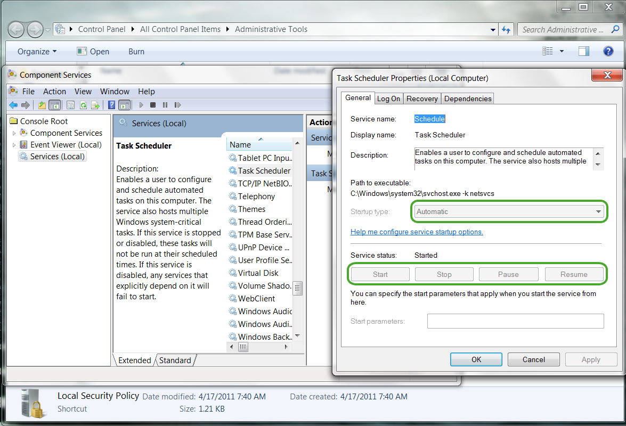
Task: Expand breadcrumb arrow after Control Panel
Action: (x=133, y=29)
